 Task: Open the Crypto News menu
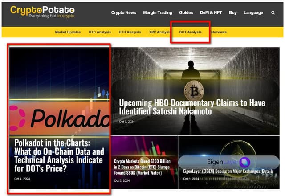point(123,13)
